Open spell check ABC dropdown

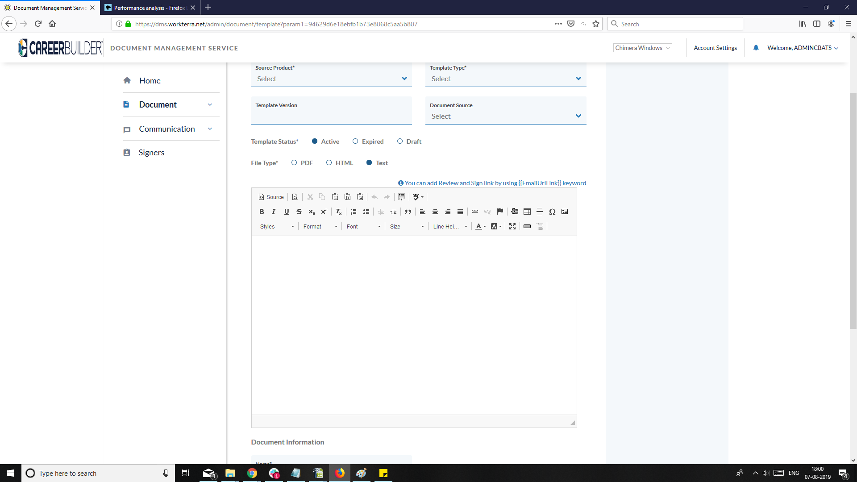pyautogui.click(x=418, y=197)
